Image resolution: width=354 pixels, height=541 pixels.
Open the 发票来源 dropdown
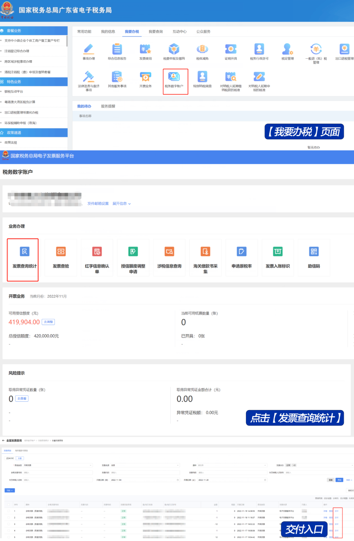pyautogui.click(x=145, y=465)
